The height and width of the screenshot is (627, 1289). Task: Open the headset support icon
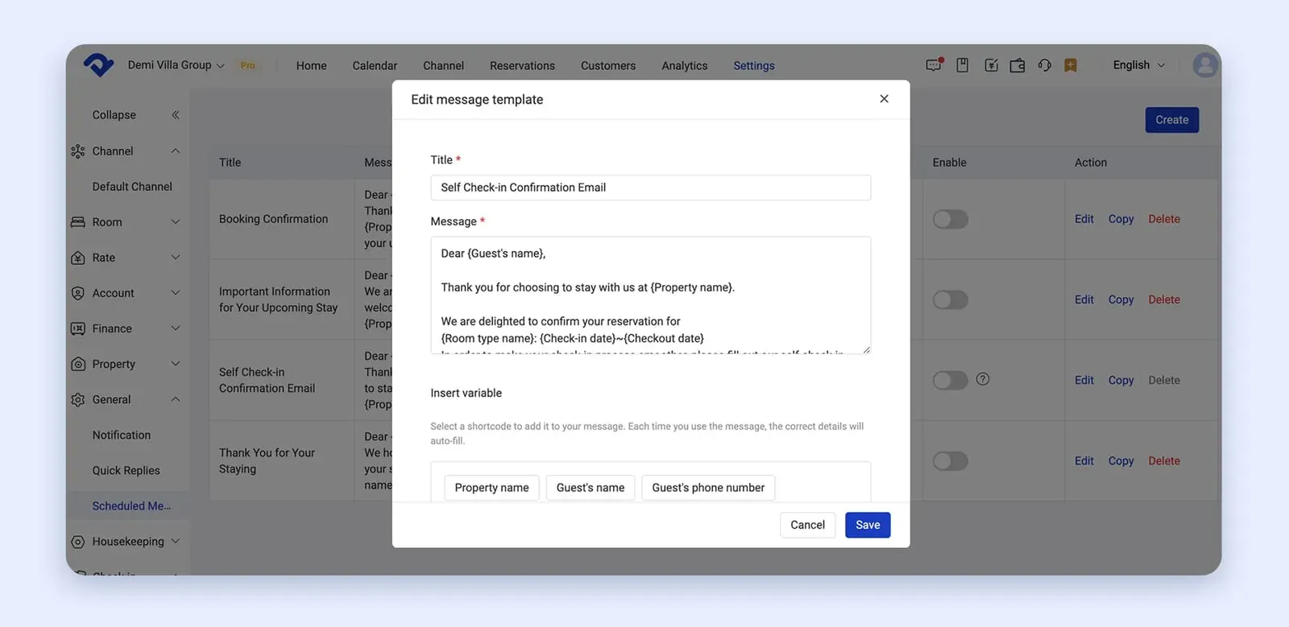tap(1044, 65)
